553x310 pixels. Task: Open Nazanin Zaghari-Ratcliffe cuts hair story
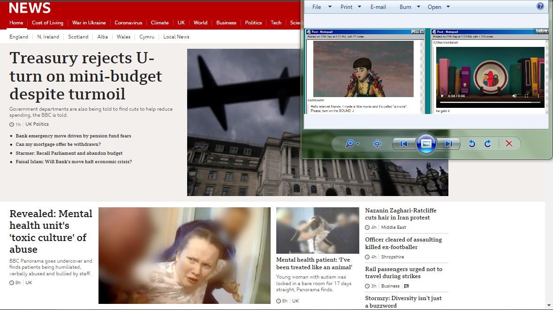tap(401, 214)
